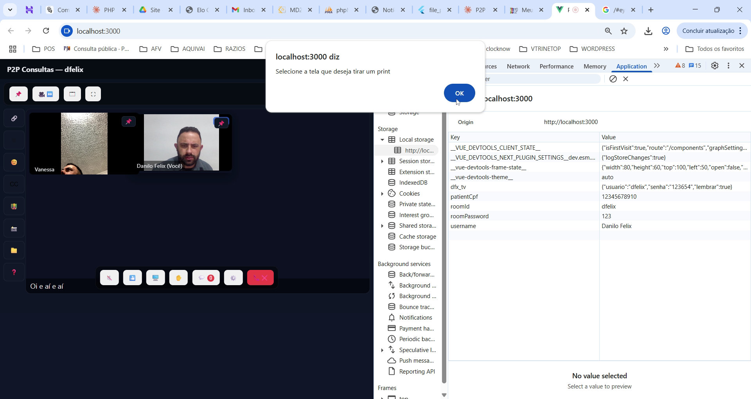Screen dimensions: 751x399
Task: Expand the Cookies tree node
Action: click(382, 194)
